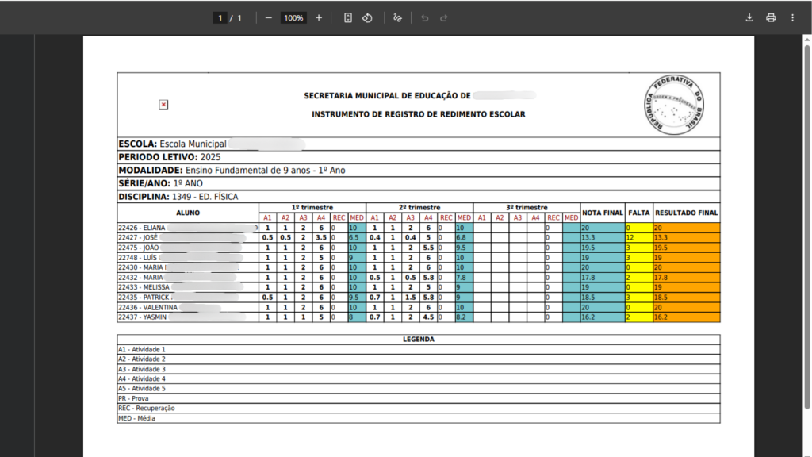The image size is (812, 457).
Task: Print the document
Action: 771,17
